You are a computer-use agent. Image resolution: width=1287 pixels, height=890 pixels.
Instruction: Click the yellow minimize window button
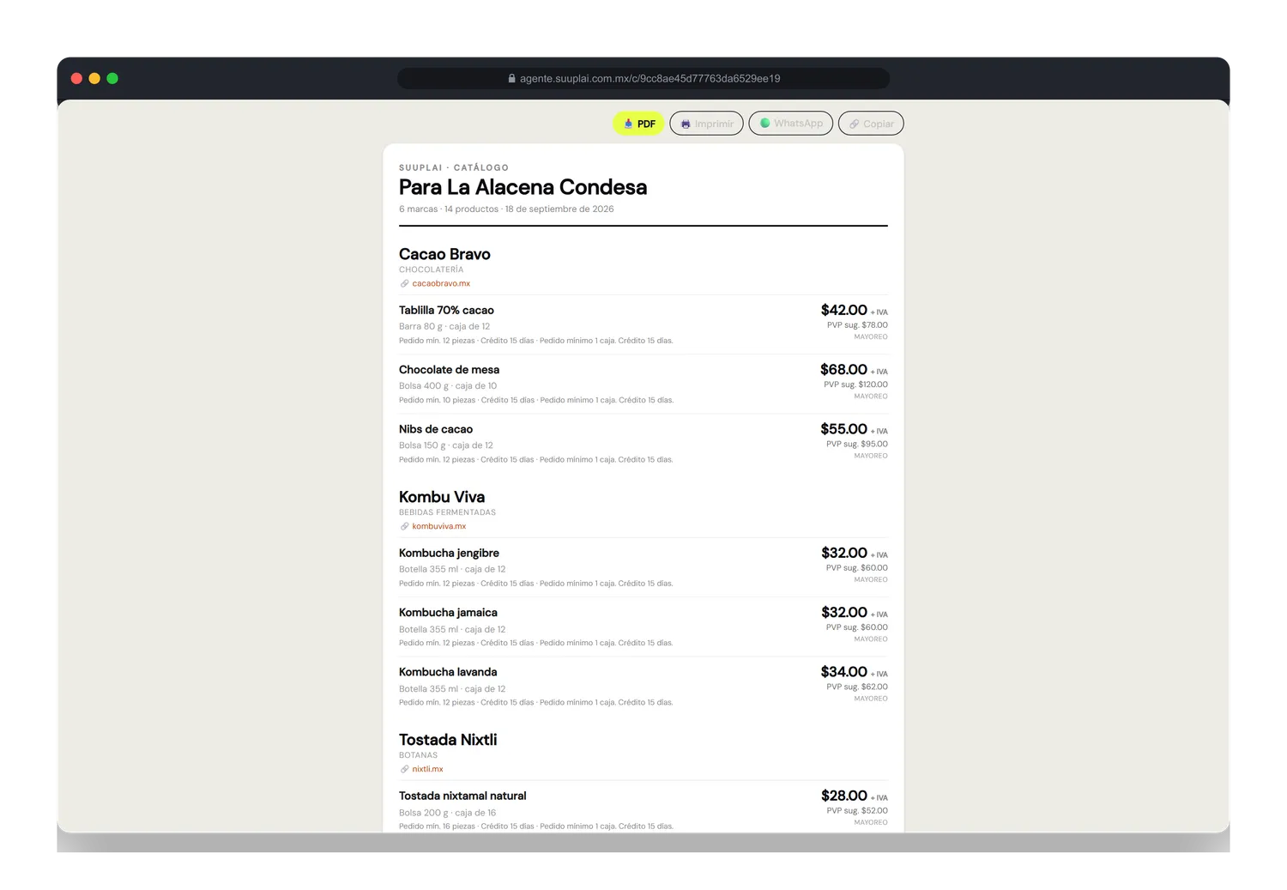(94, 78)
